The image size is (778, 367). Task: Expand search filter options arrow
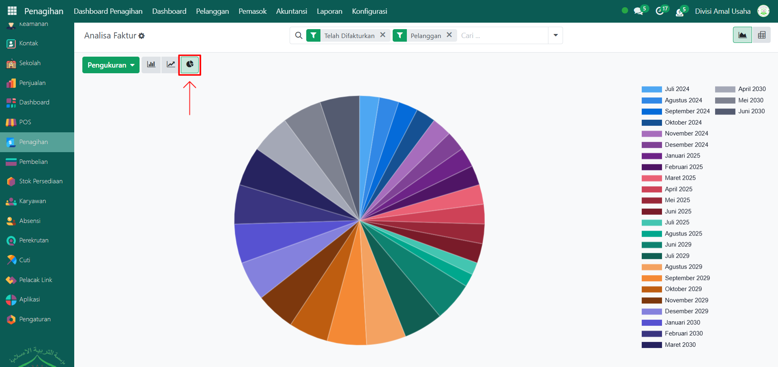coord(555,36)
